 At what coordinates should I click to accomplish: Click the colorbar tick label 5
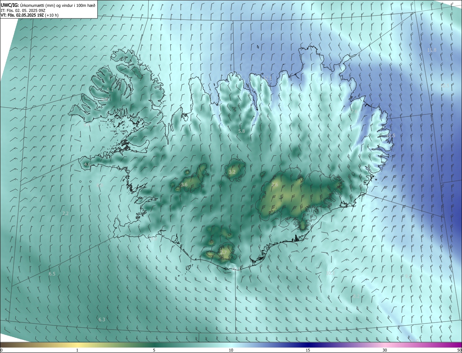[x=154, y=350]
